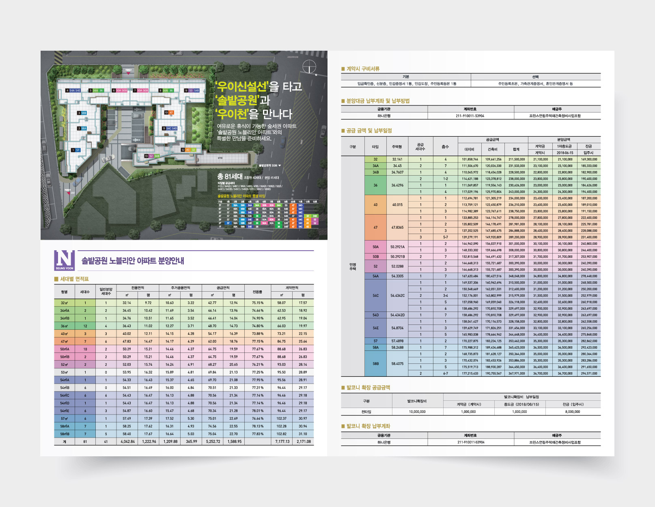Click the '솔밭공원 노블리안 아파트 층별 타입' yellow caption
Image resolution: width=655 pixels, height=507 pixels.
[241, 196]
